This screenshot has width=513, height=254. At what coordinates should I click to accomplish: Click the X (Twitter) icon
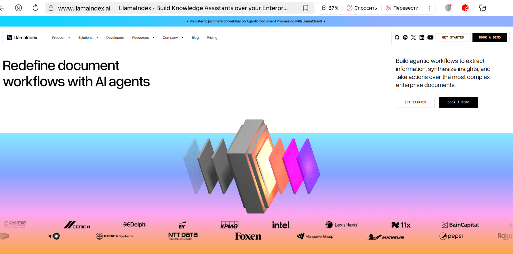coord(414,37)
